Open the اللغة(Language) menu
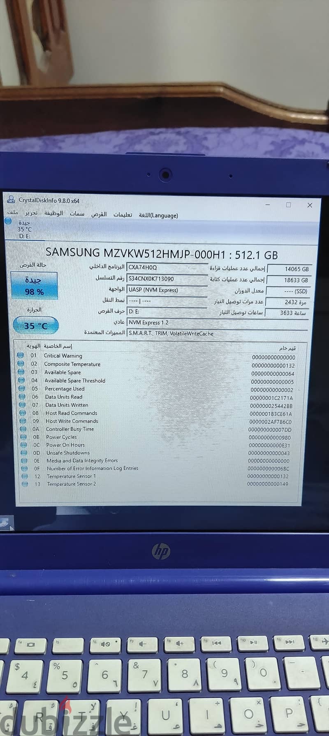The image size is (329, 736). 158,215
